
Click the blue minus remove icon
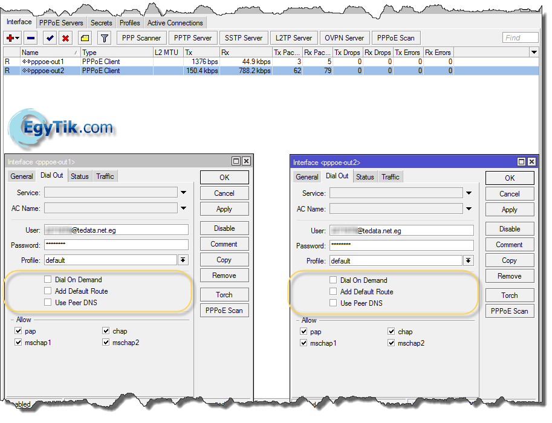click(x=31, y=38)
